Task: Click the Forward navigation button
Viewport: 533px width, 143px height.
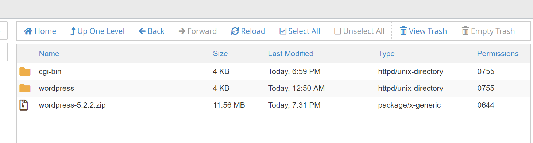Action: coord(197,31)
